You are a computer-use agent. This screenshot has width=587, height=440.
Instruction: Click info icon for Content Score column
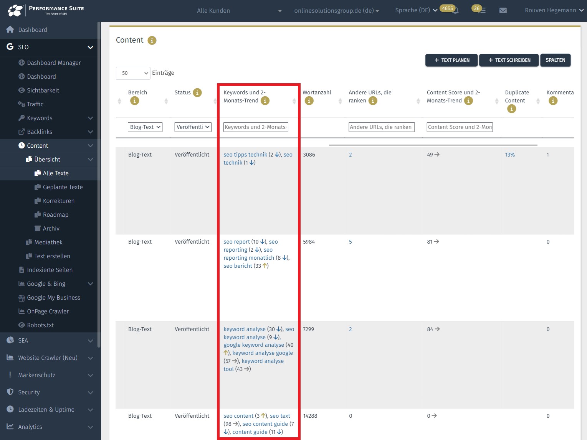tap(468, 101)
